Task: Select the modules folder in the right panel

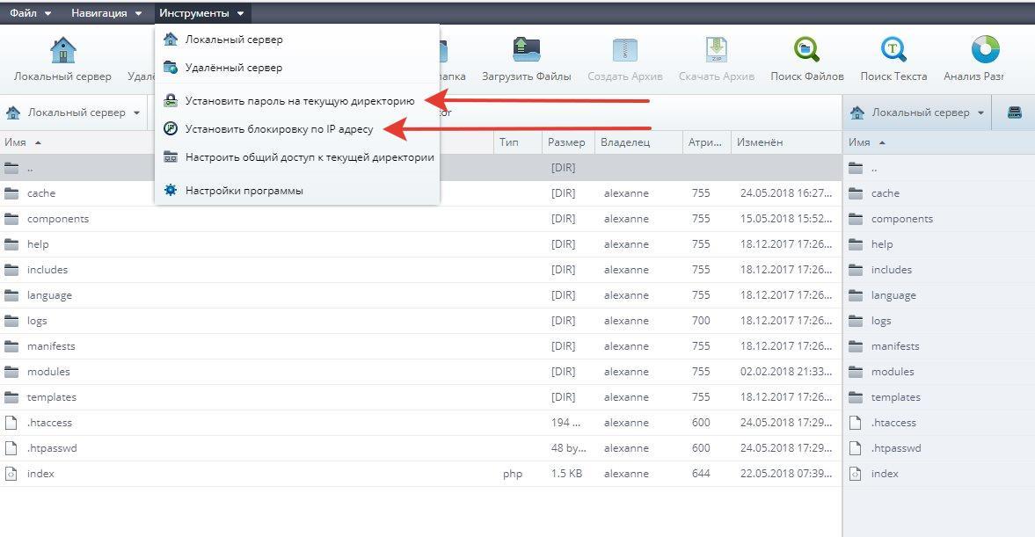Action: coord(939,372)
